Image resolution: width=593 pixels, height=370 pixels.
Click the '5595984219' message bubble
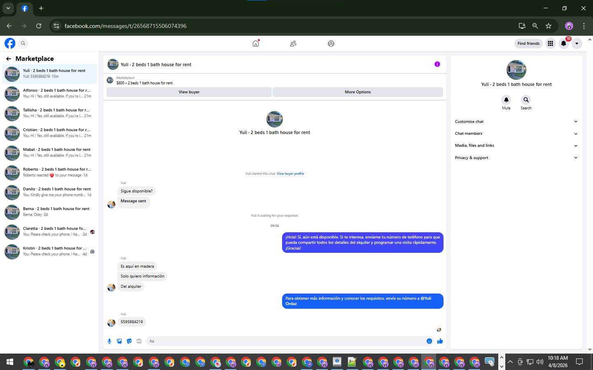tap(132, 322)
